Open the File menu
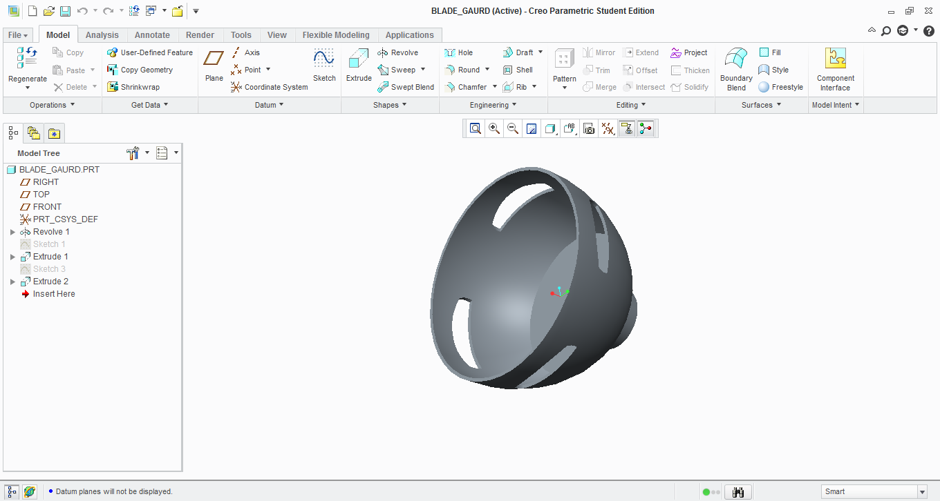 [x=18, y=35]
